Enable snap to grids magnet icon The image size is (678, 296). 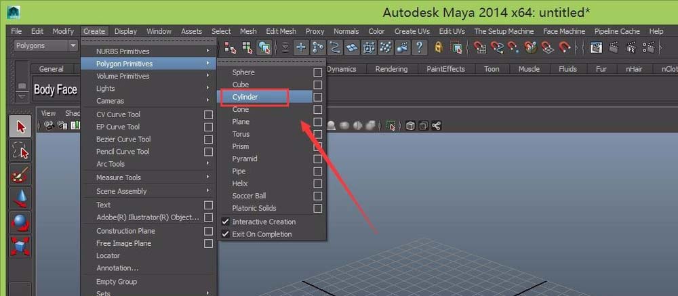(x=479, y=47)
